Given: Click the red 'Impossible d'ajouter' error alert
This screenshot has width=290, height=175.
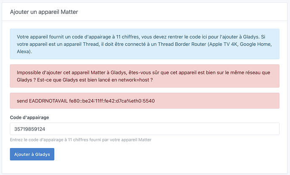Looking at the screenshot, I should 145,76.
